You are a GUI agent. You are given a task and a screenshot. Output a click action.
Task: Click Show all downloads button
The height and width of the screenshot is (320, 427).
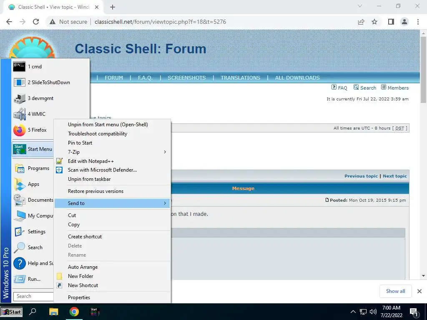coord(395,291)
